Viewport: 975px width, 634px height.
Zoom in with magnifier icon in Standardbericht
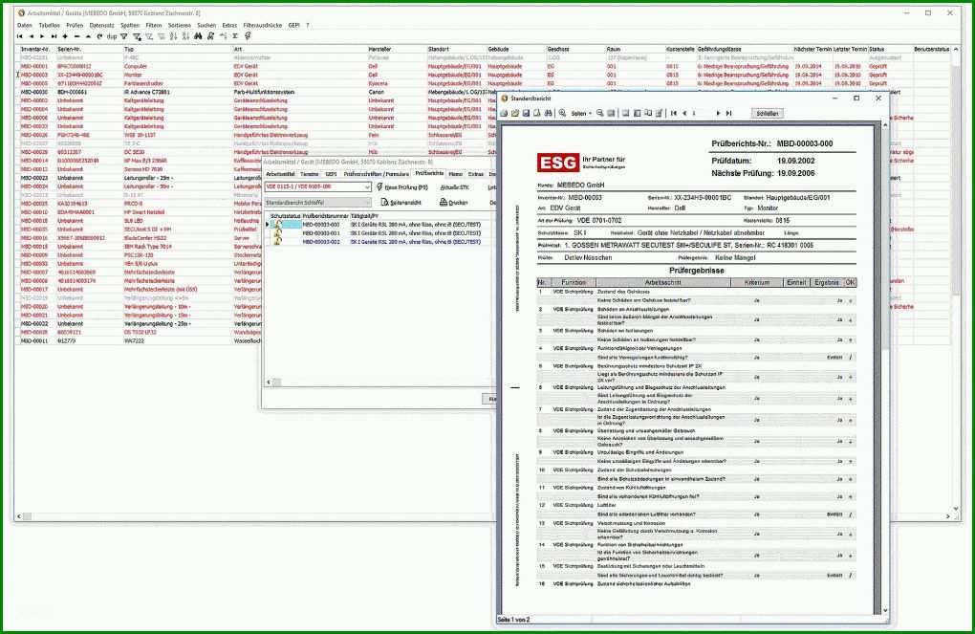562,113
